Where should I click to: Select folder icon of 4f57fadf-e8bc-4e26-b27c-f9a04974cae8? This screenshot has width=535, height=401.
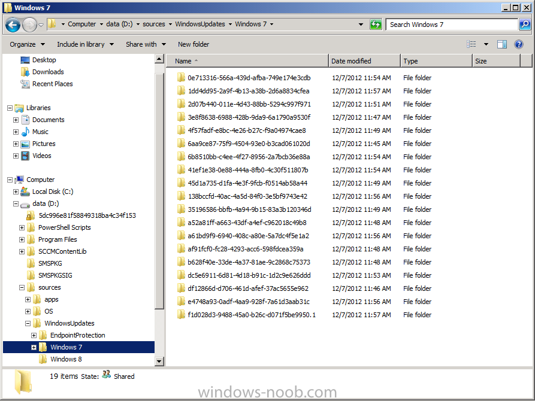[181, 130]
